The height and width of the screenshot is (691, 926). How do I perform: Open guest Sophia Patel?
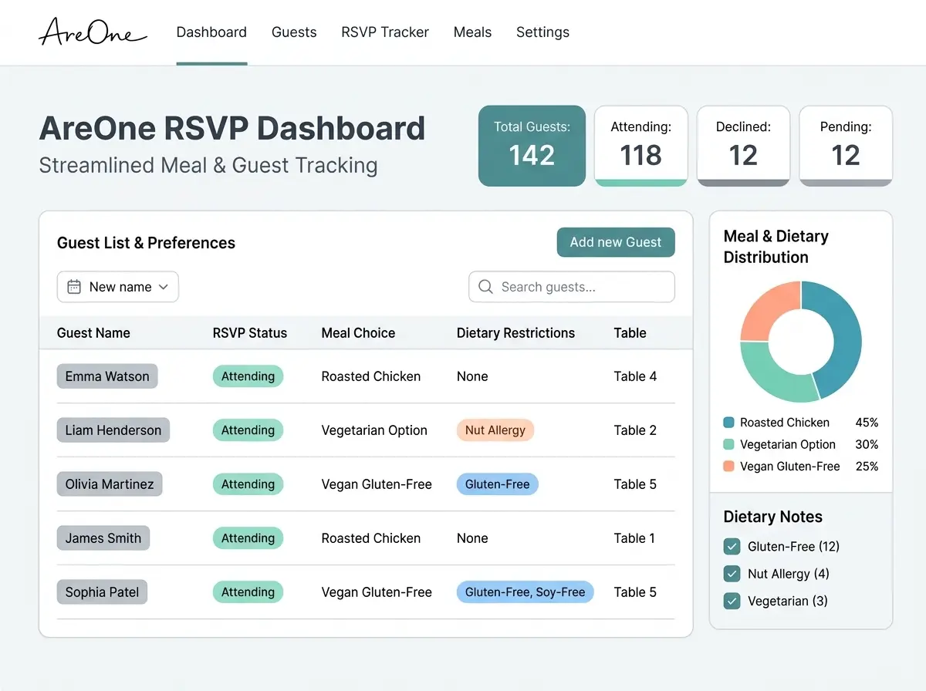[x=103, y=592]
